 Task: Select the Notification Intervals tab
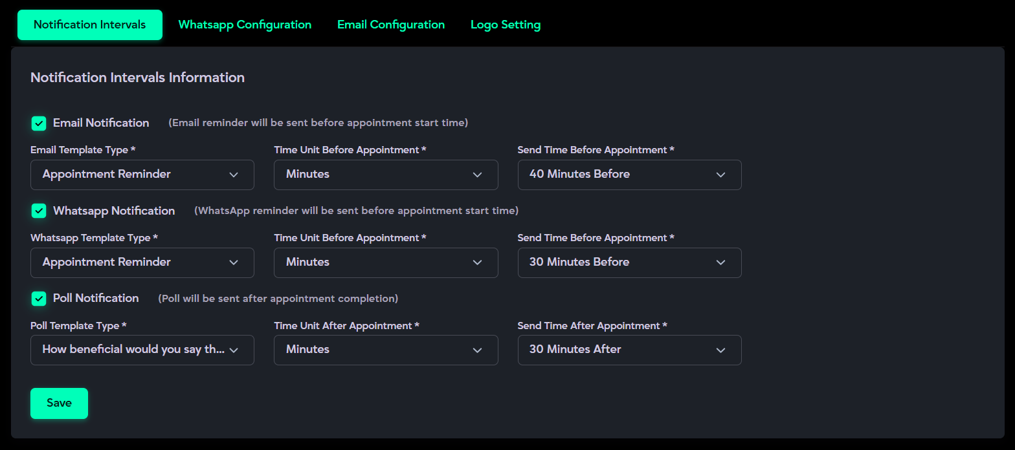pos(90,25)
